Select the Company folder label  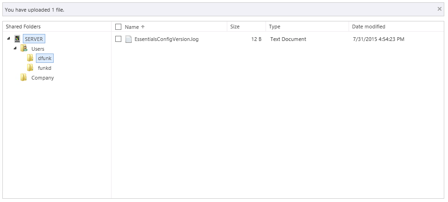tap(42, 78)
